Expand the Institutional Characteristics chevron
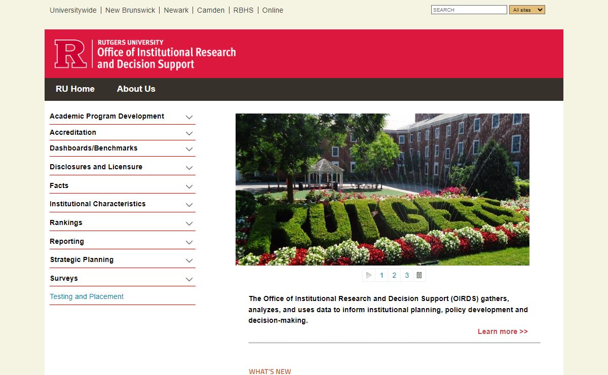 click(x=189, y=205)
